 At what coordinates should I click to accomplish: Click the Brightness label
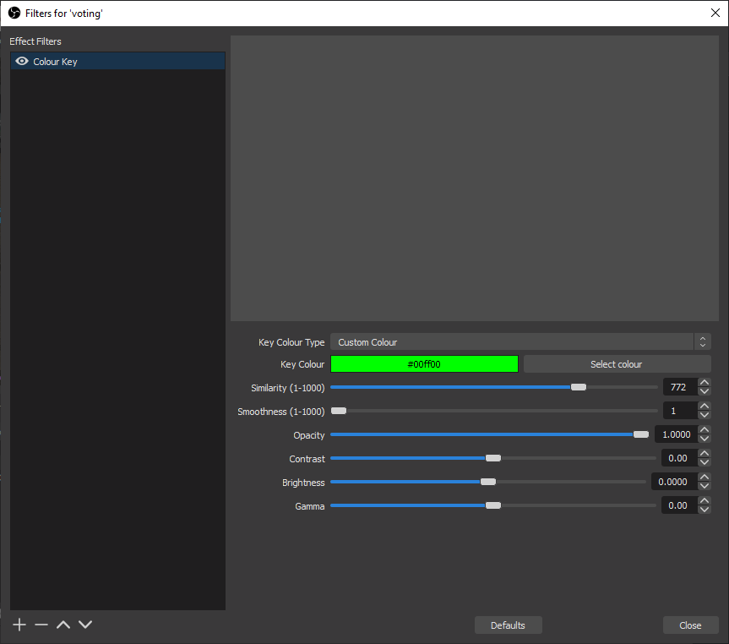click(303, 482)
